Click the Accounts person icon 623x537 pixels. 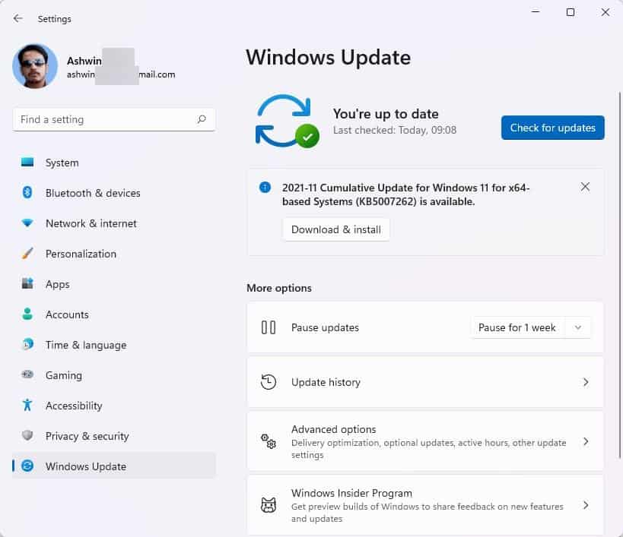point(27,314)
